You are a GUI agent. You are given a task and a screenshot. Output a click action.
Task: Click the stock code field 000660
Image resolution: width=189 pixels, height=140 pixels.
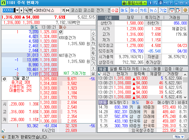point(9,10)
